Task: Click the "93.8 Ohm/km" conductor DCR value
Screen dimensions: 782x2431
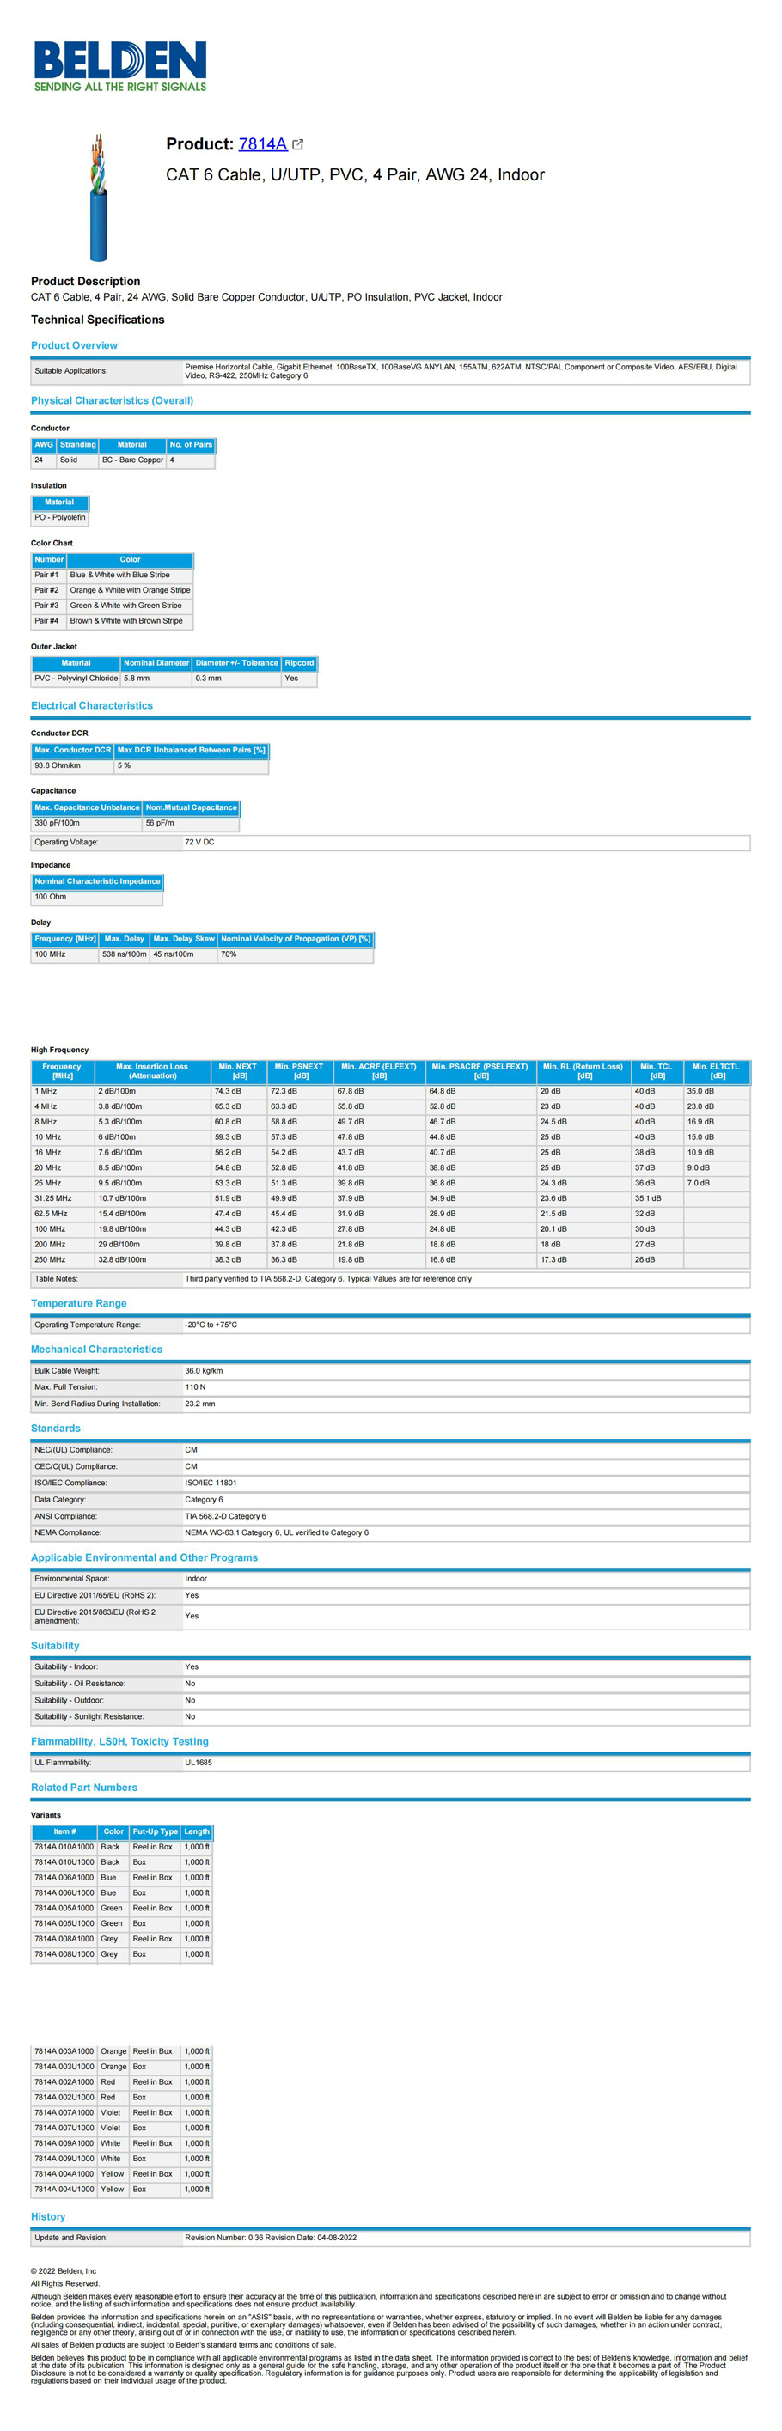Action: [73, 766]
